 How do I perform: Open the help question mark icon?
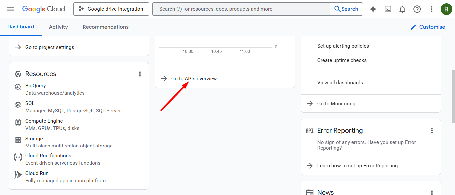pyautogui.click(x=417, y=9)
